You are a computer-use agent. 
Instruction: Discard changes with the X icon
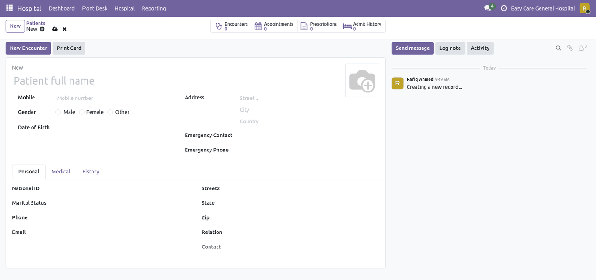[x=64, y=29]
